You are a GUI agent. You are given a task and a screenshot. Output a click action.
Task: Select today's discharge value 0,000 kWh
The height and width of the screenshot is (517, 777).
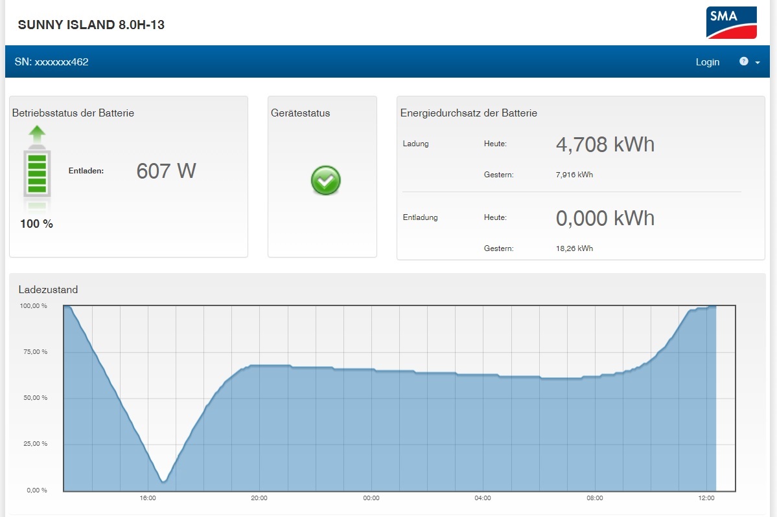pyautogui.click(x=605, y=218)
